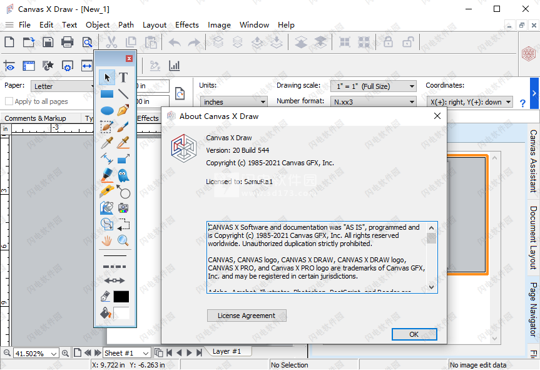Open the Object menu
540x370 pixels.
98,25
